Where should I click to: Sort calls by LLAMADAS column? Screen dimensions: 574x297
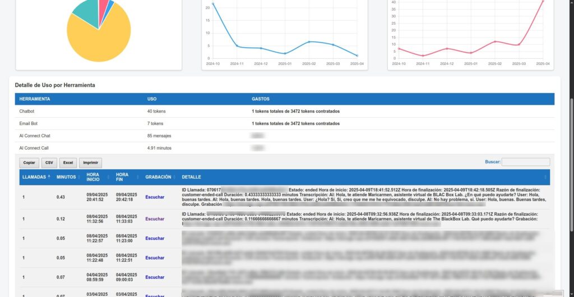tap(36, 177)
